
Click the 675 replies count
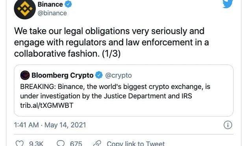[x=76, y=143]
